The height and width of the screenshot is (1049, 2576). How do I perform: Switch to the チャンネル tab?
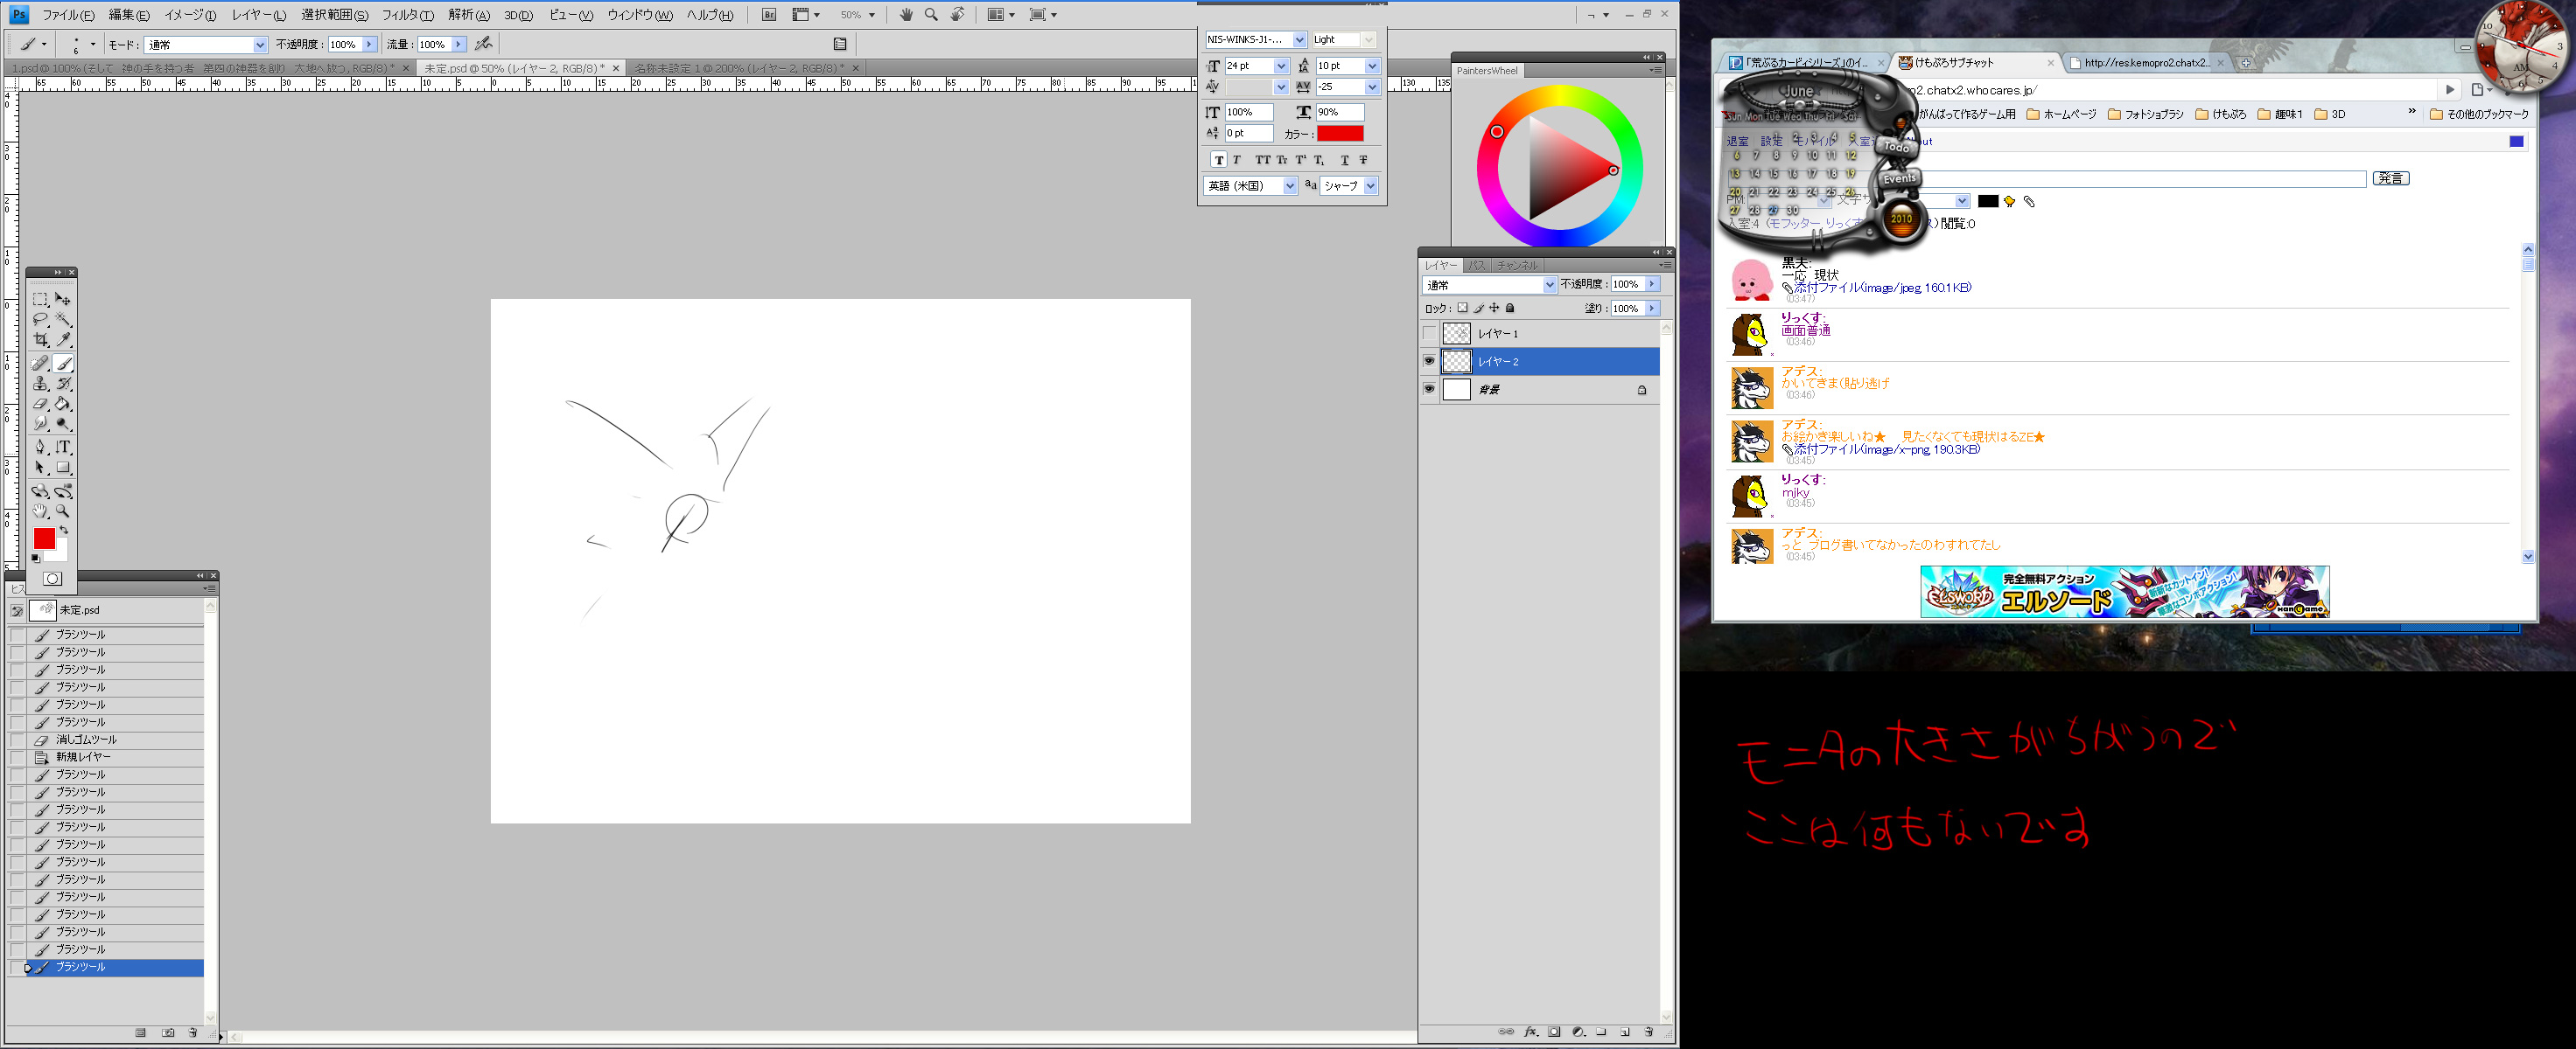click(x=1518, y=266)
